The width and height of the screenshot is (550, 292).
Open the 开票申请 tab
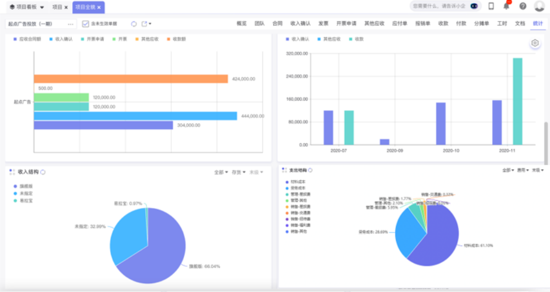click(346, 24)
